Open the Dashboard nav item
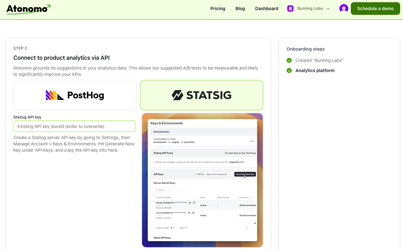 tap(267, 9)
